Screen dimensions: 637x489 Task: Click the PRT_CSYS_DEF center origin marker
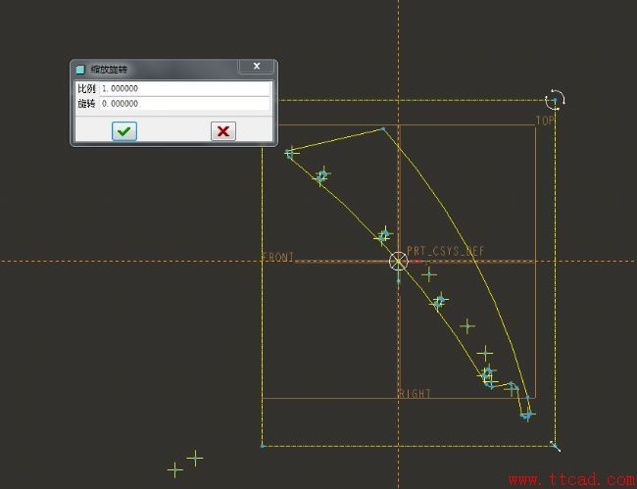point(398,261)
